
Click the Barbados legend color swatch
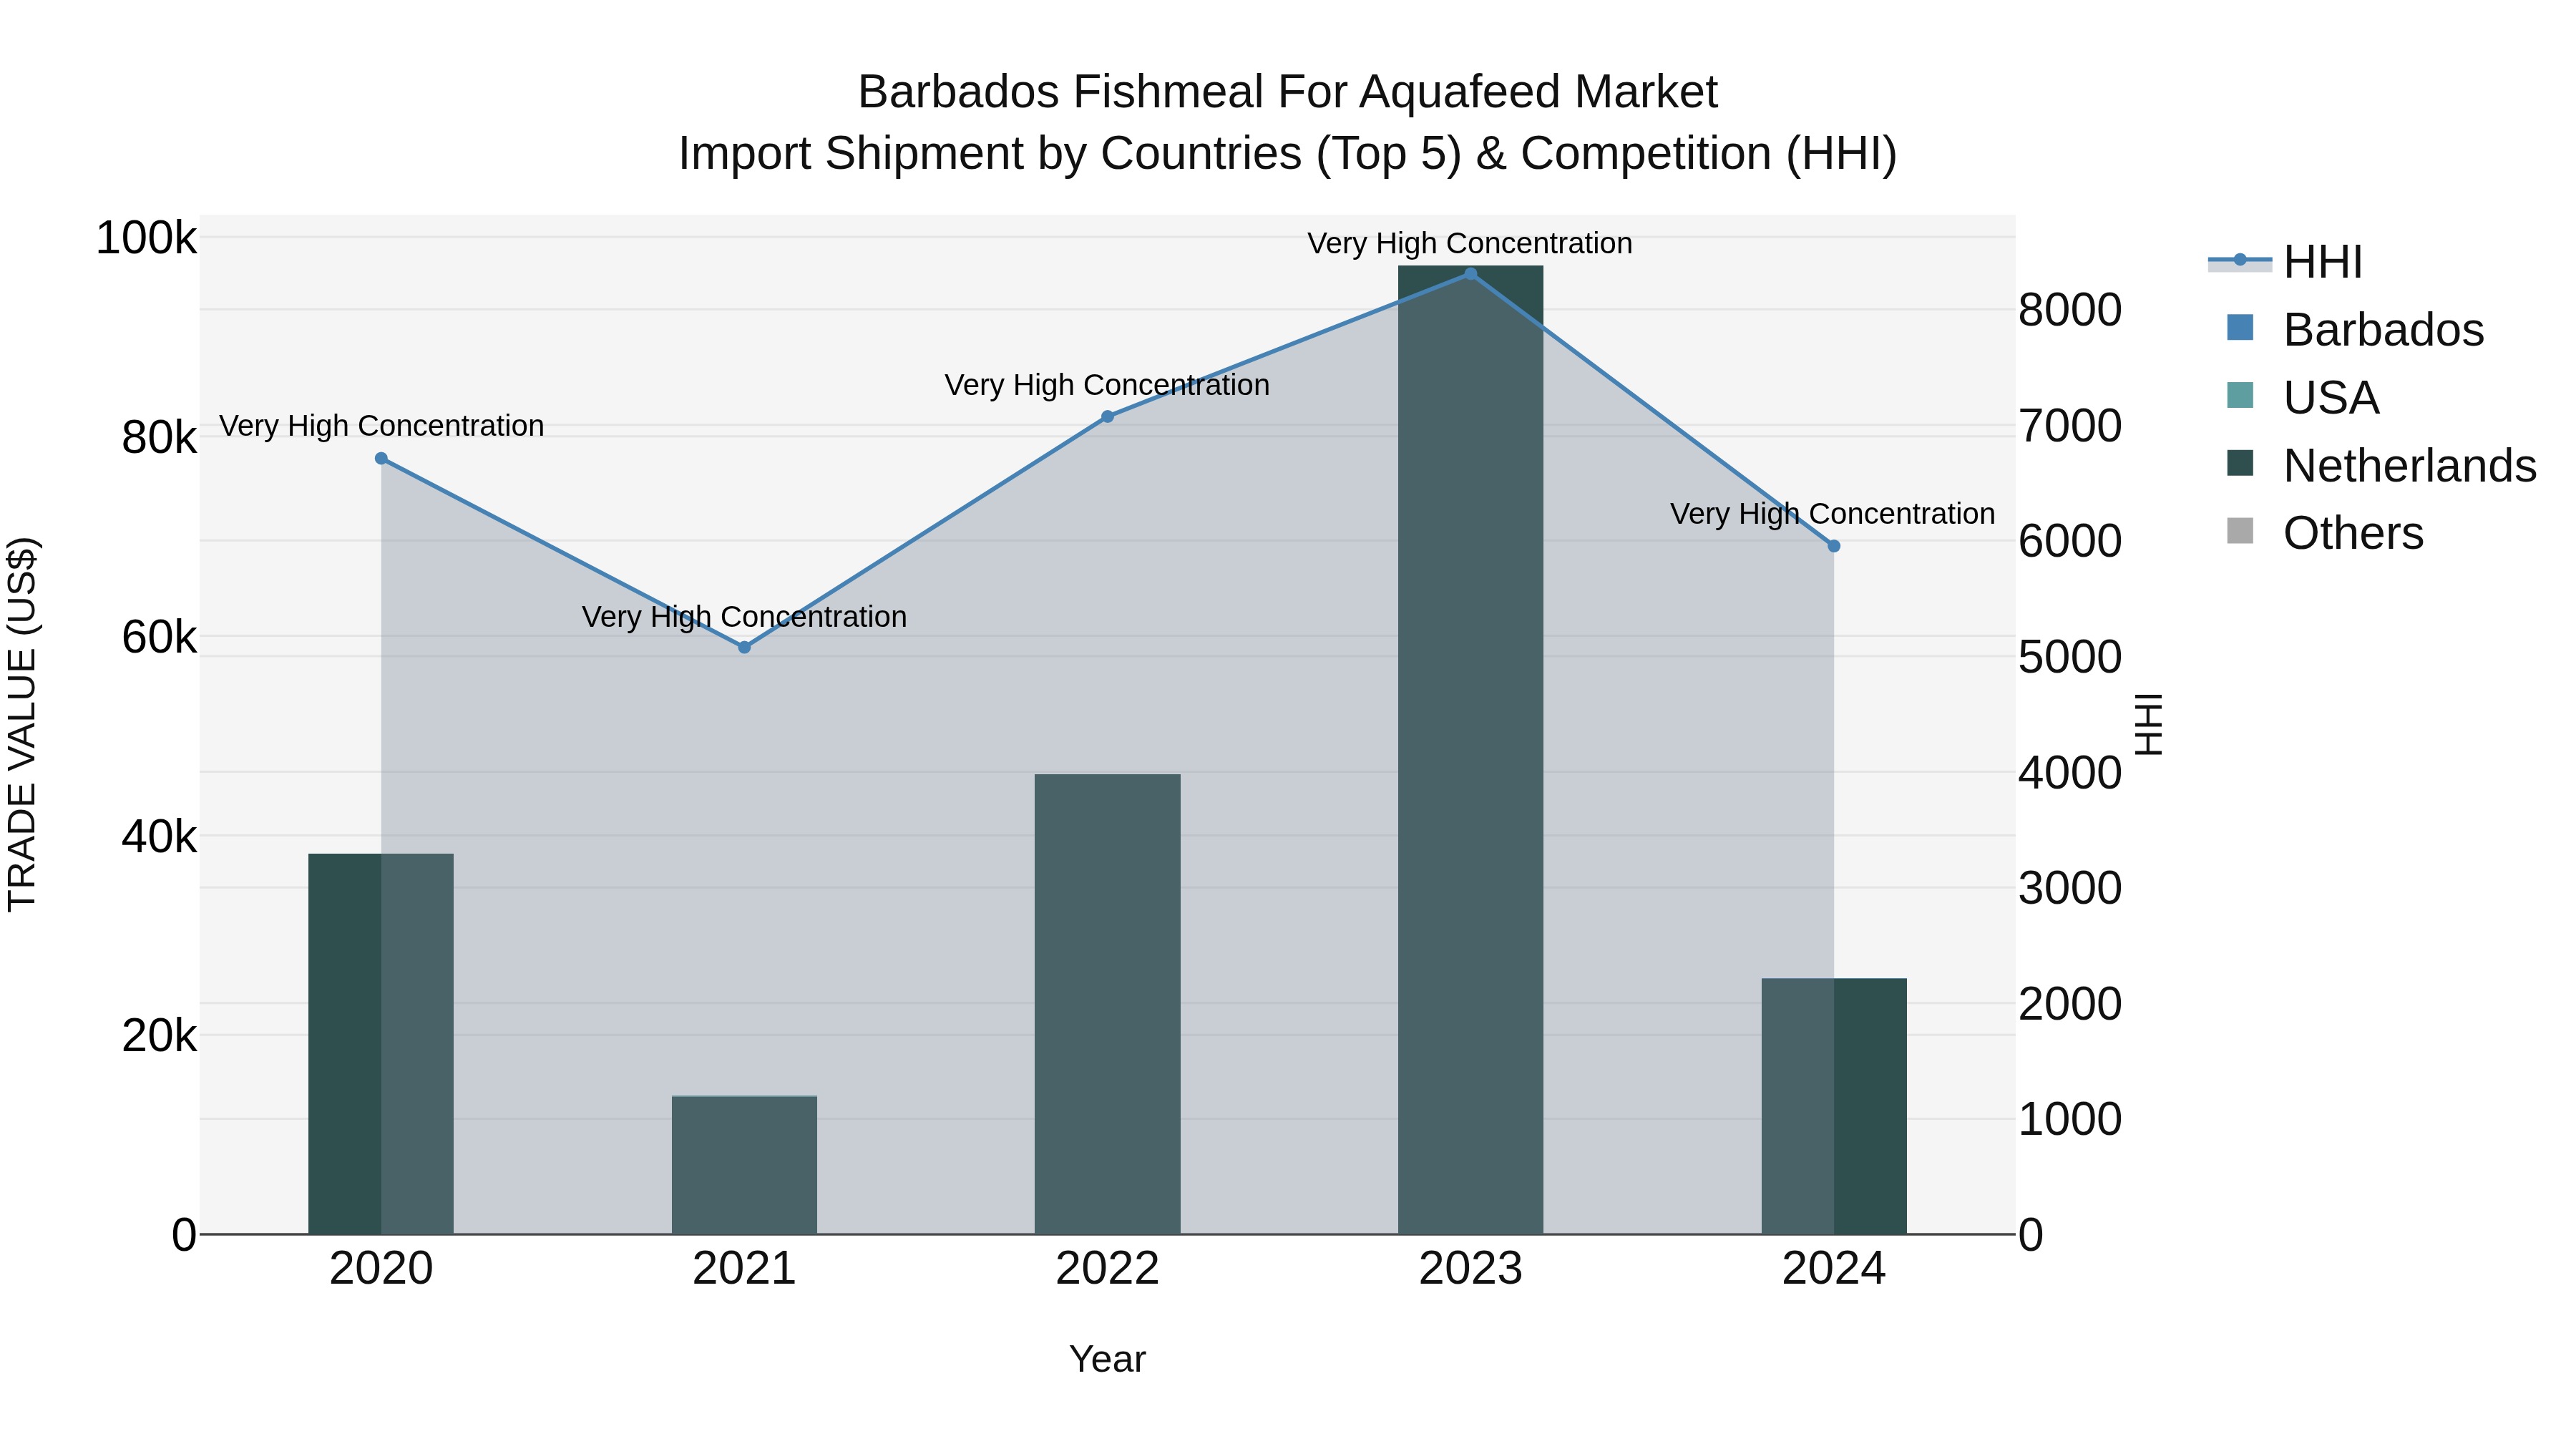[x=2240, y=328]
